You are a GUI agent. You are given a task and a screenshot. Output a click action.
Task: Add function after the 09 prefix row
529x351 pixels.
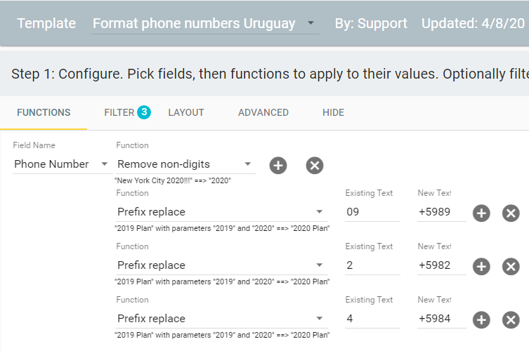point(481,213)
